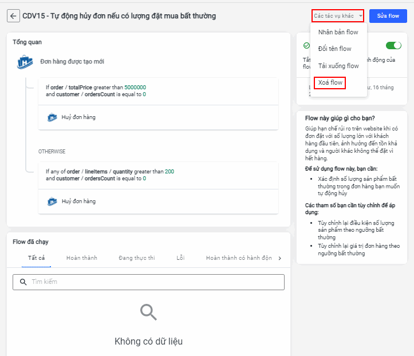Choose Nhân bản flow from the menu
The width and height of the screenshot is (414, 356).
338,32
